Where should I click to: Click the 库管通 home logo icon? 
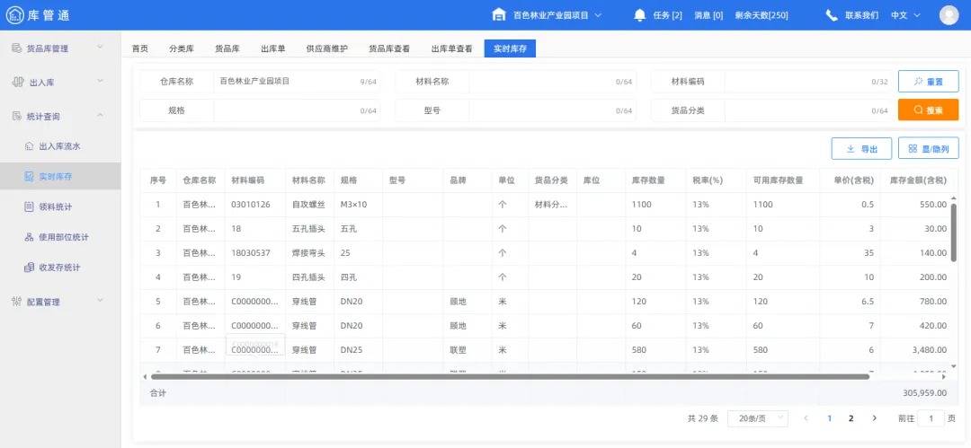[15, 15]
